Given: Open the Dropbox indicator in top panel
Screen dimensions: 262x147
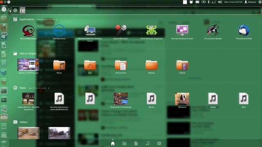Looking at the screenshot, I should (191, 2).
